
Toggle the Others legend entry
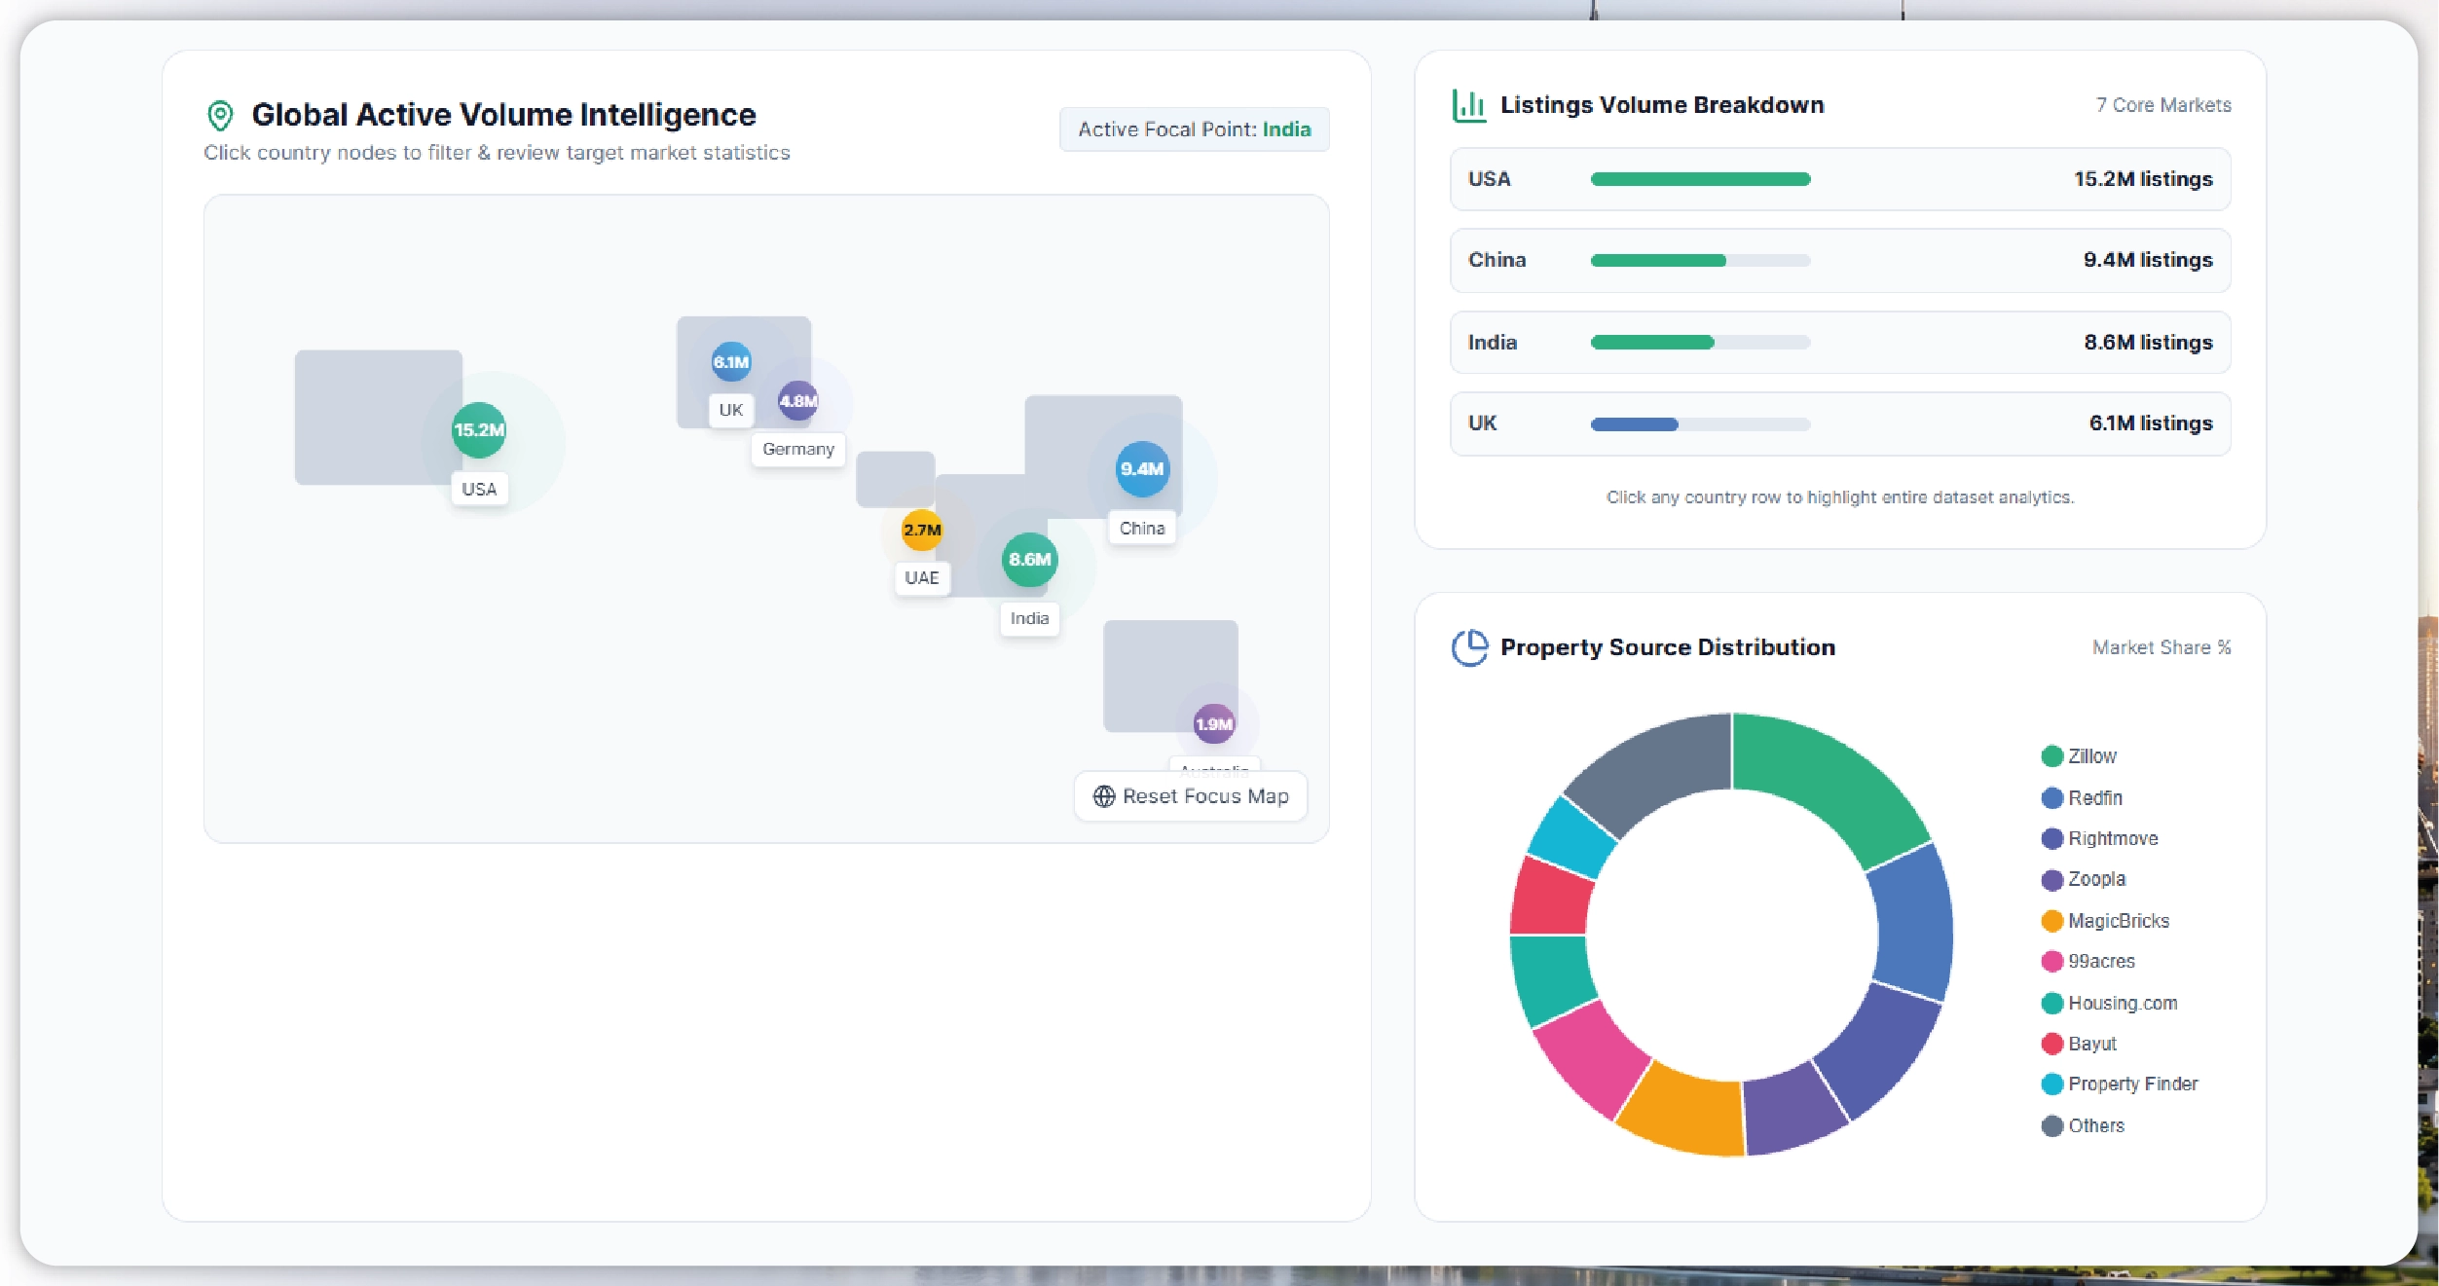(2083, 1125)
